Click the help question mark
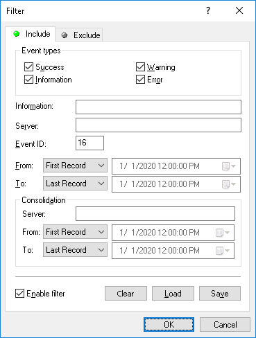 (208, 10)
